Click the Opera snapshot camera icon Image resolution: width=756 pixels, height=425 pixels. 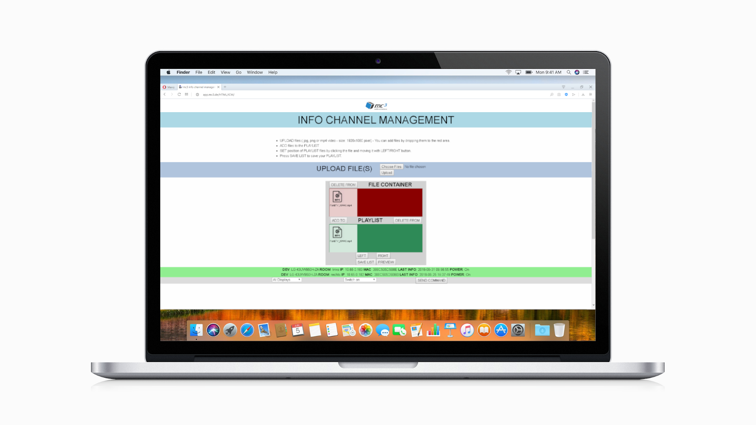pyautogui.click(x=559, y=94)
